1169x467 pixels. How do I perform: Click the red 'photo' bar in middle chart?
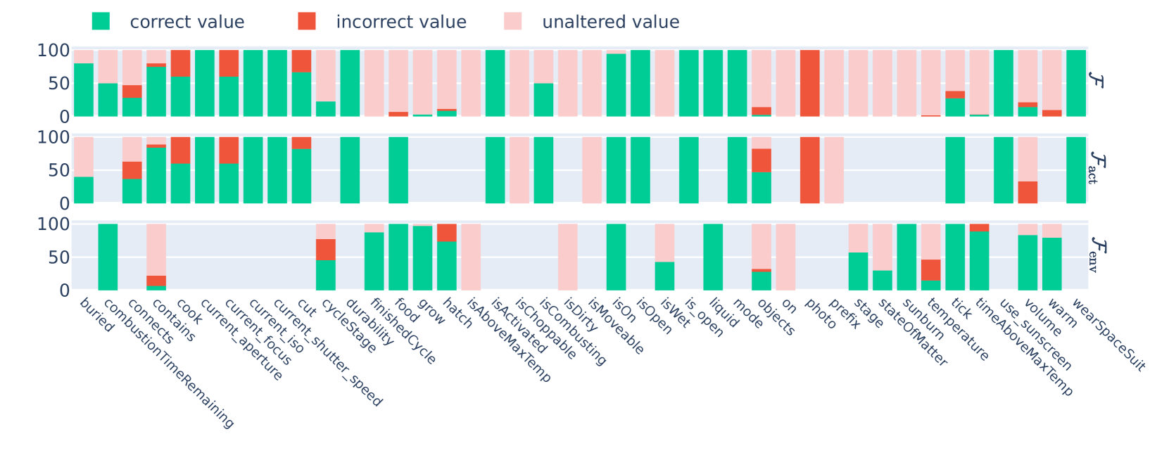click(x=809, y=170)
